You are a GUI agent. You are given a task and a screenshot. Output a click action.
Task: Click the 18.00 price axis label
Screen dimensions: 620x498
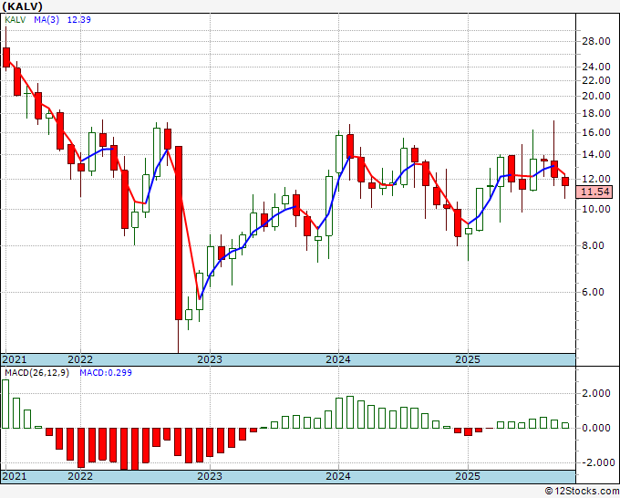coord(596,113)
